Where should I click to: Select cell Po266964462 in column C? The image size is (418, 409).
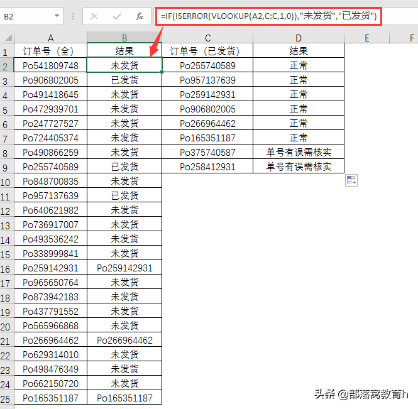pyautogui.click(x=207, y=123)
